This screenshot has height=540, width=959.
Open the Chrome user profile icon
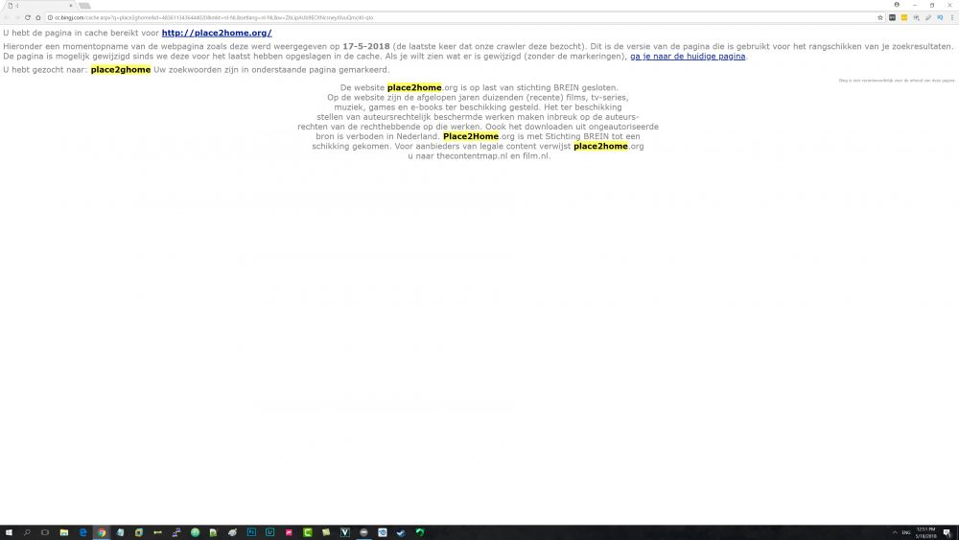897,5
